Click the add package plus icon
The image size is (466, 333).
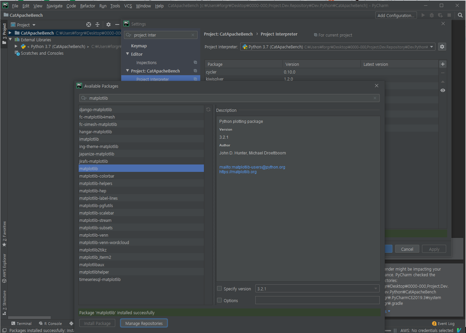click(x=443, y=64)
